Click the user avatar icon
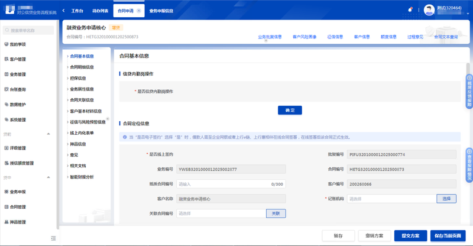 pyautogui.click(x=429, y=9)
